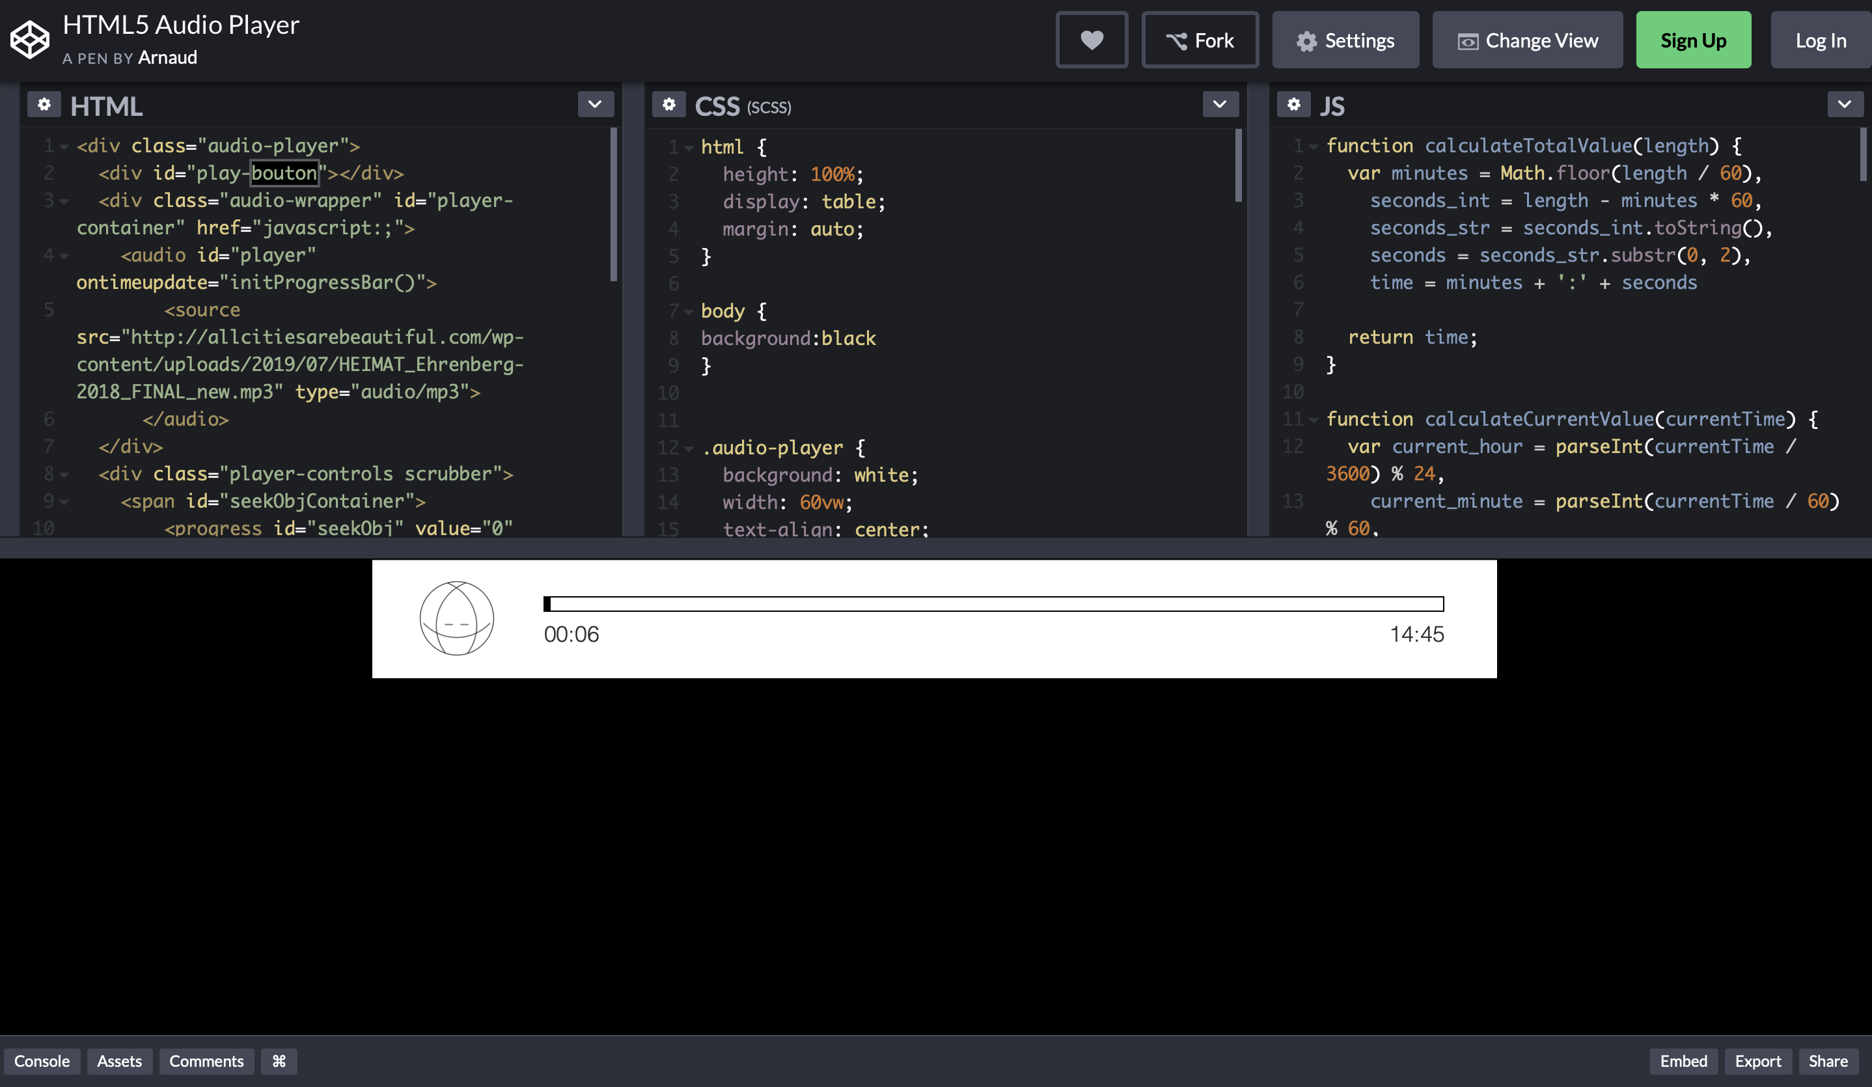Screen dimensions: 1872x1087
Task: Collapse the audio-player div on HTML line 1
Action: coord(64,146)
